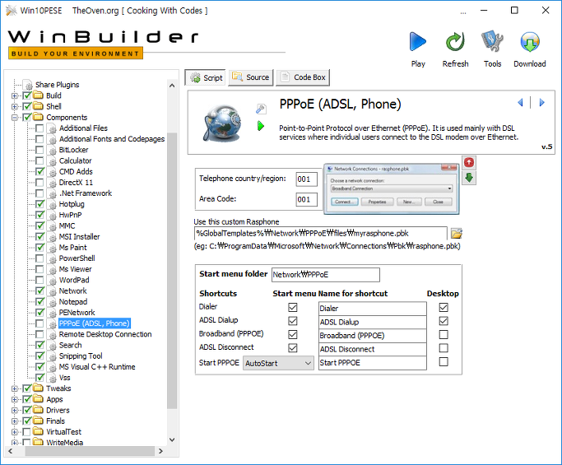This screenshot has width=562, height=465.
Task: Open the Tools icon
Action: [492, 41]
